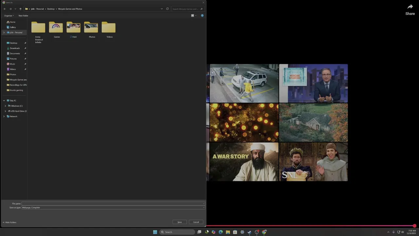Expand the Network tree node

[x=4, y=116]
